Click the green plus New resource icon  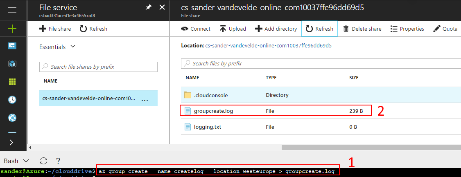12,29
